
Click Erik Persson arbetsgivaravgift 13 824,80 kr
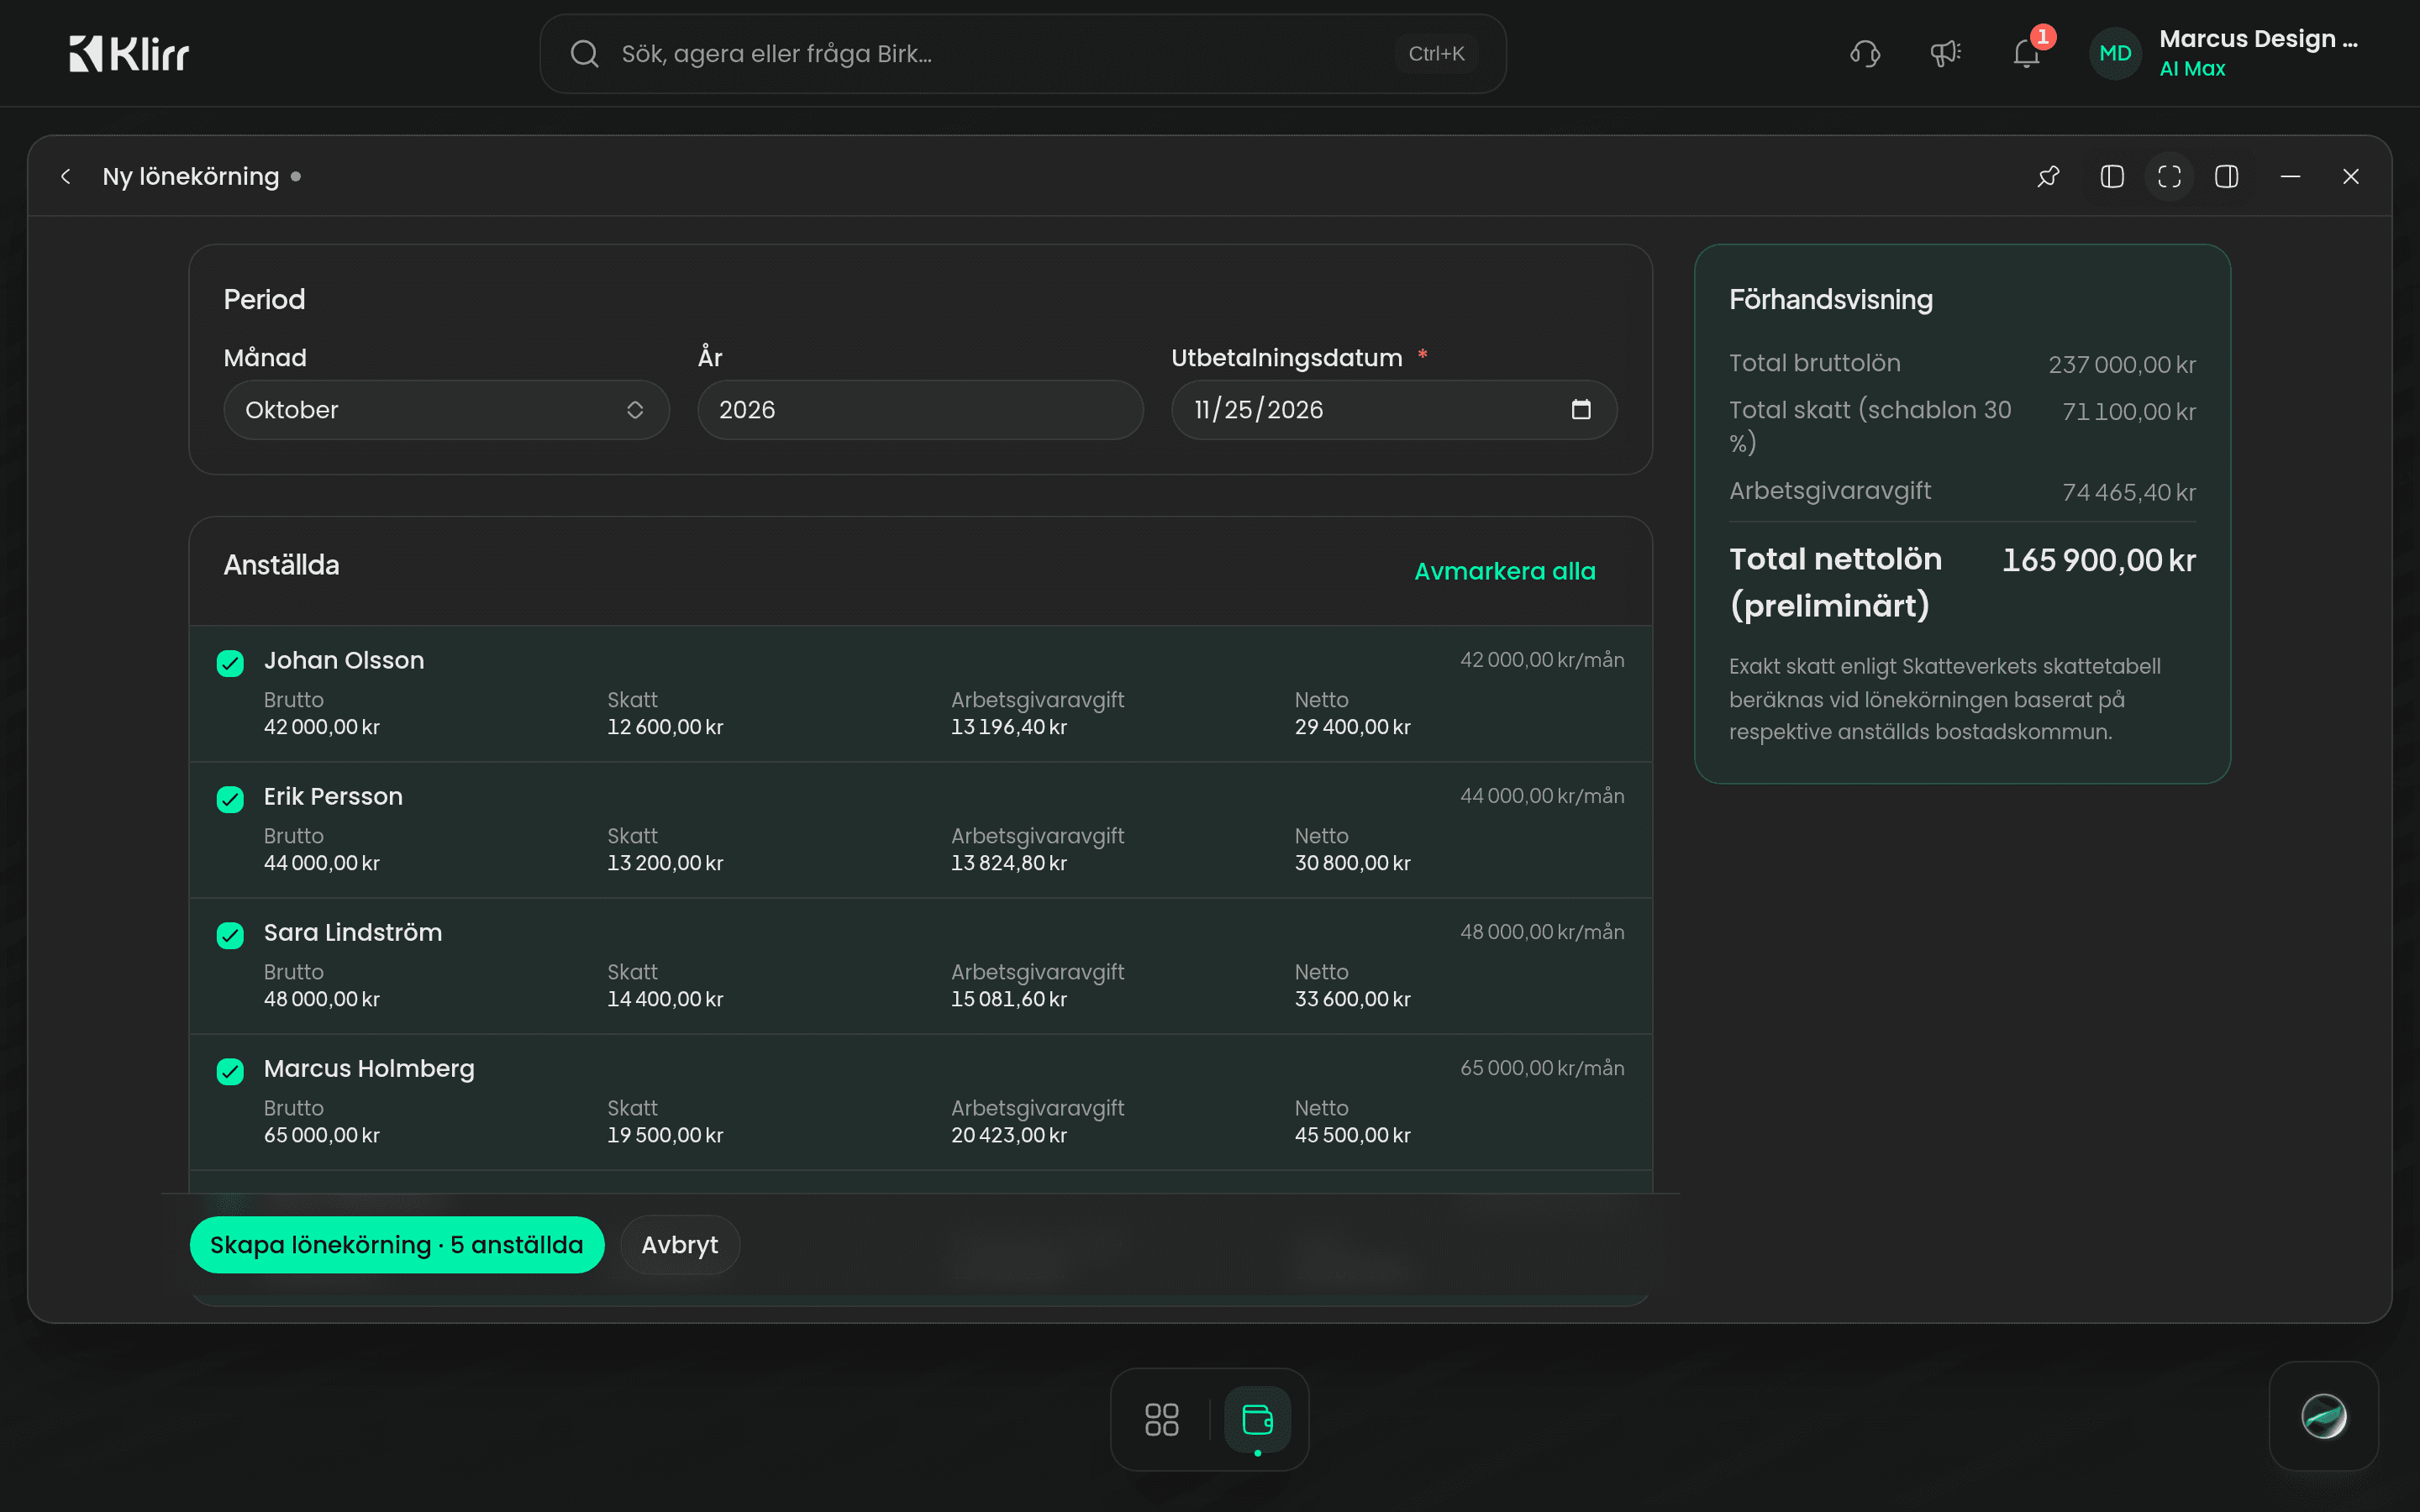tap(1008, 863)
